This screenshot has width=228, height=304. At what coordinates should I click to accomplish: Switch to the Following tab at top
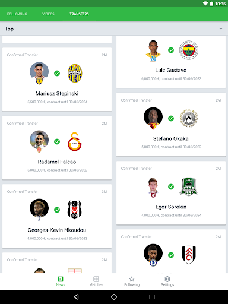pyautogui.click(x=17, y=14)
